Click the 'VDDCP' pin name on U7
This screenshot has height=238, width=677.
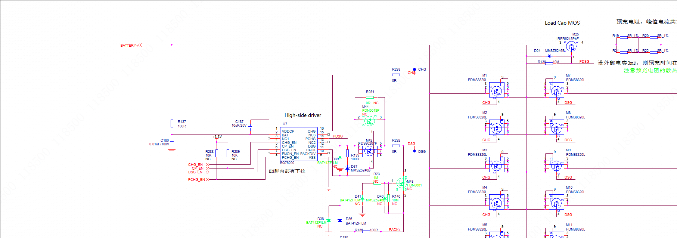click(x=288, y=132)
